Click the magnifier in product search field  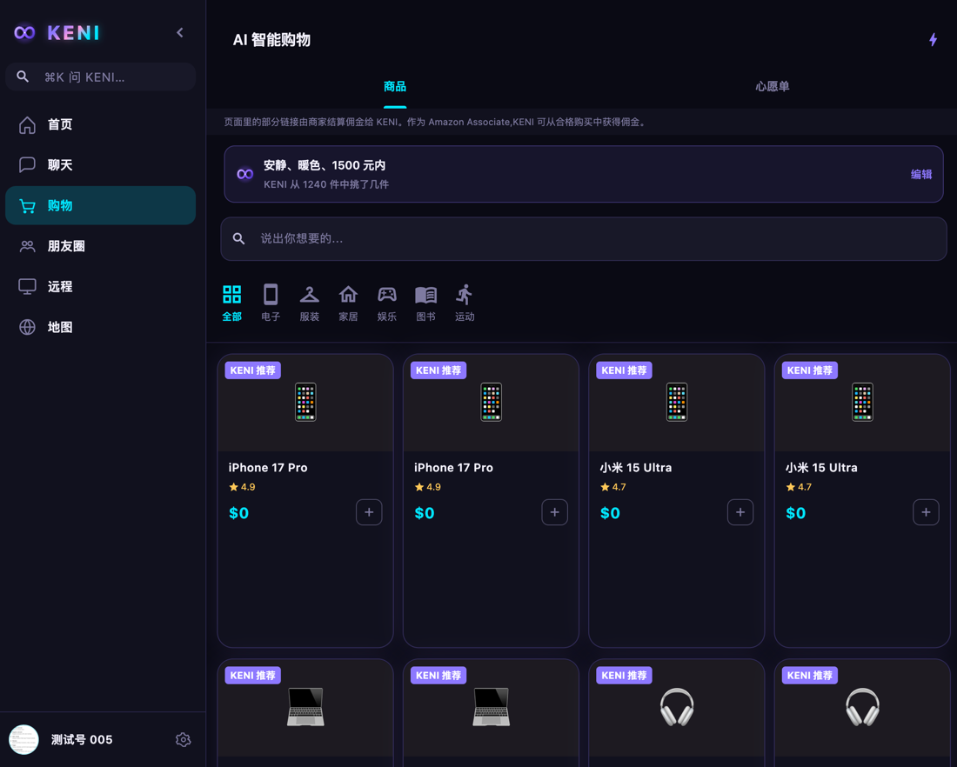click(x=238, y=238)
